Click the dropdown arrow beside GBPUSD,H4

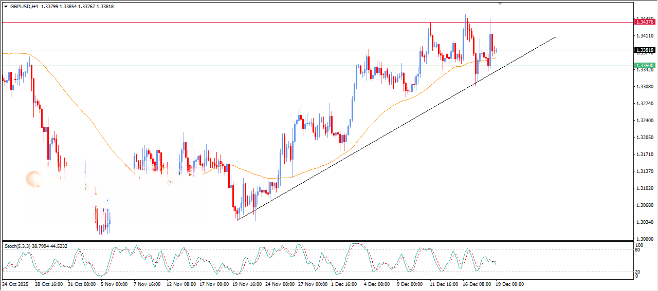click(x=6, y=7)
